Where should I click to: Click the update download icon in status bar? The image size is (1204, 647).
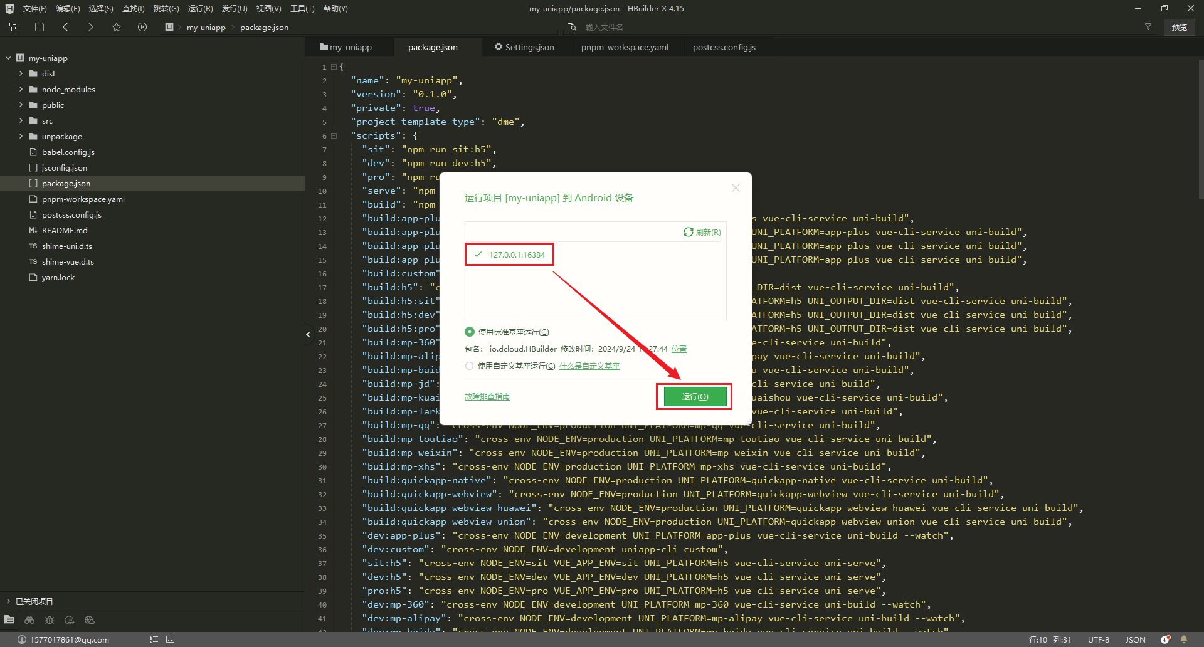tap(1165, 639)
